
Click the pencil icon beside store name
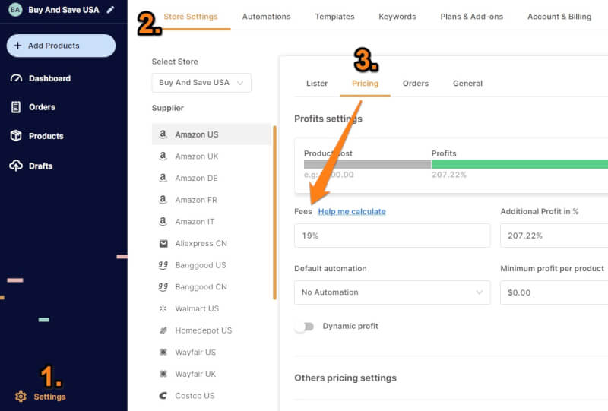click(110, 10)
